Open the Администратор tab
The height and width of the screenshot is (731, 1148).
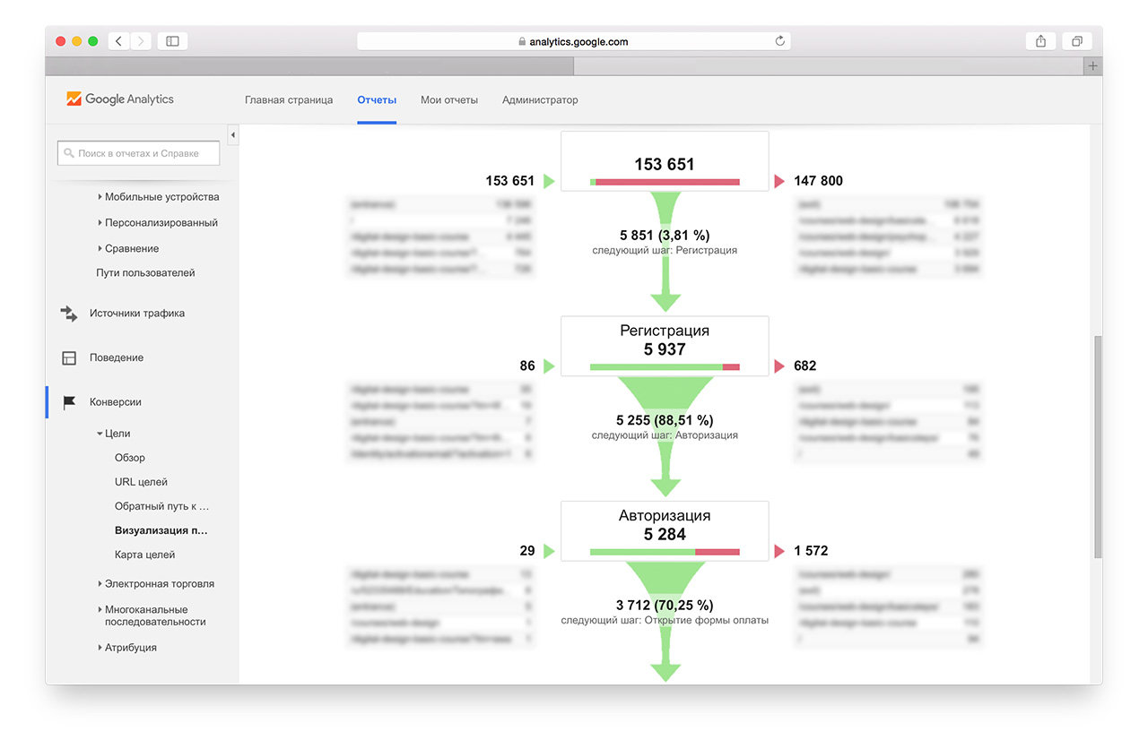[540, 100]
